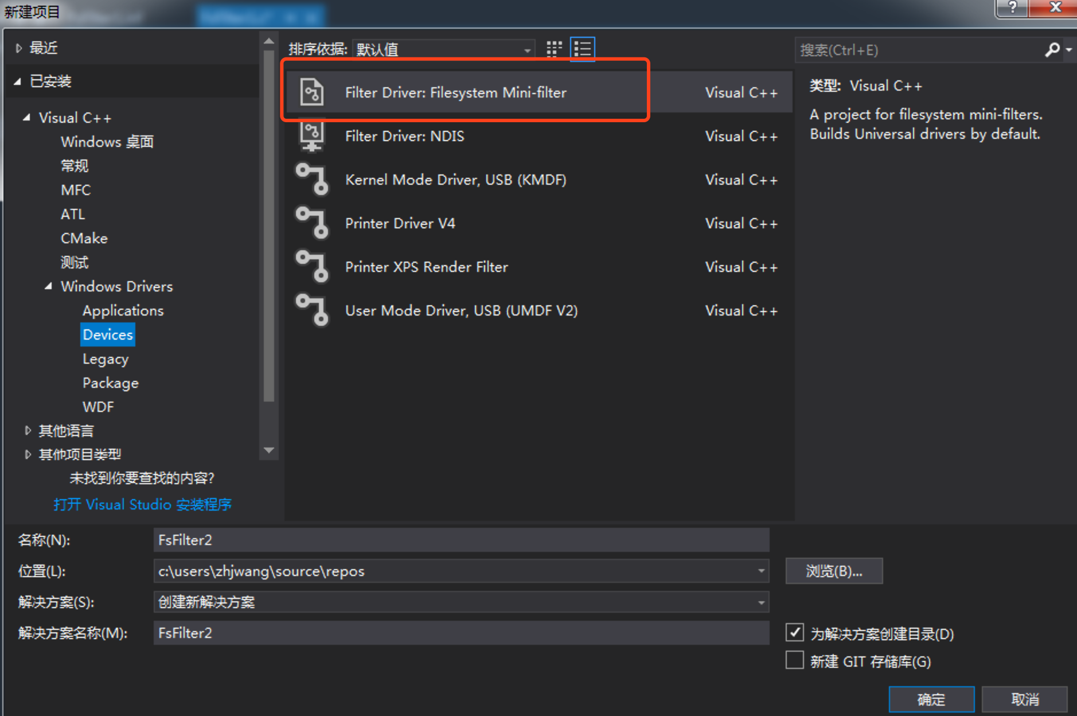Click tree scrollbar down arrow
The height and width of the screenshot is (716, 1077).
click(x=268, y=450)
